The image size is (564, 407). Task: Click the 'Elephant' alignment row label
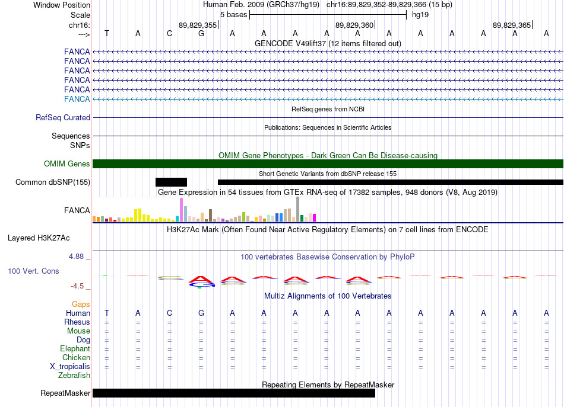click(75, 348)
